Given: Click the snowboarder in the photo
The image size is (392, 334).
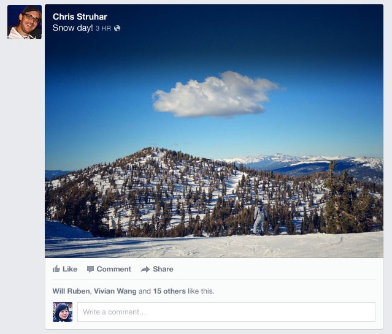Looking at the screenshot, I should pos(260,218).
